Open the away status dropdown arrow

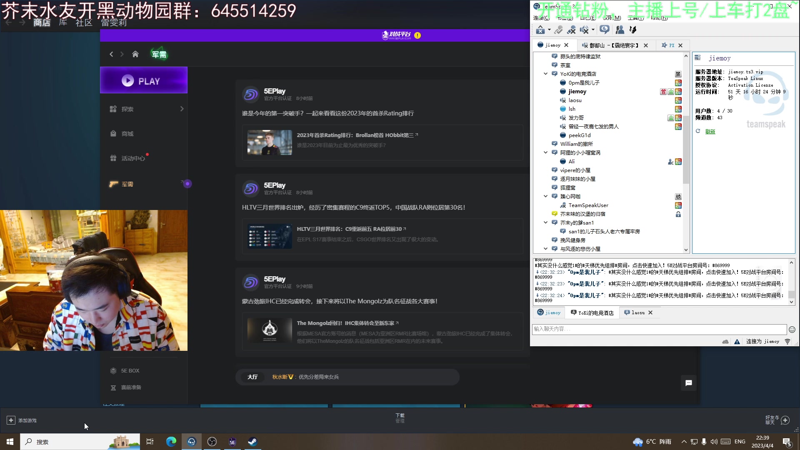(x=549, y=30)
